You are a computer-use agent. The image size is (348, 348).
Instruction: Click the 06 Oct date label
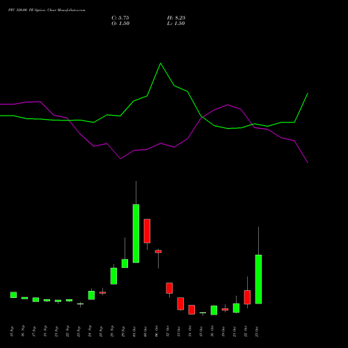(157, 332)
